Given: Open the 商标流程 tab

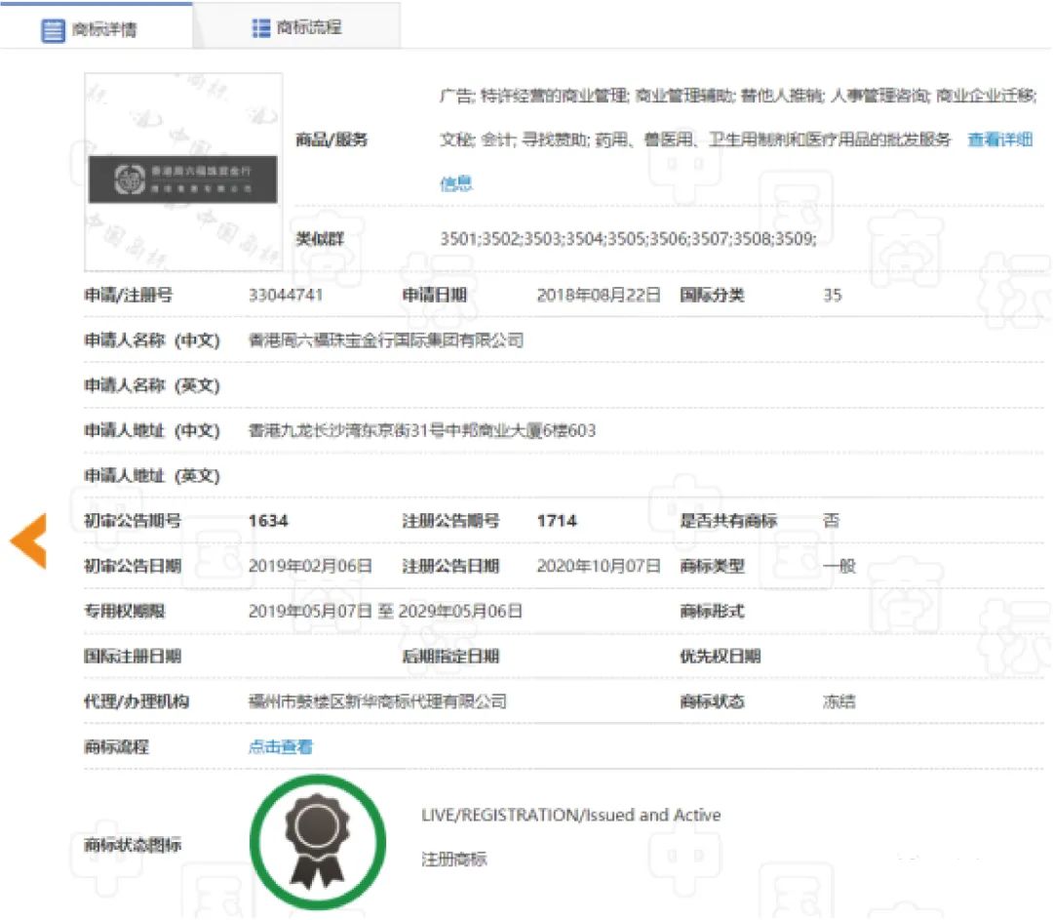Looking at the screenshot, I should click(296, 27).
